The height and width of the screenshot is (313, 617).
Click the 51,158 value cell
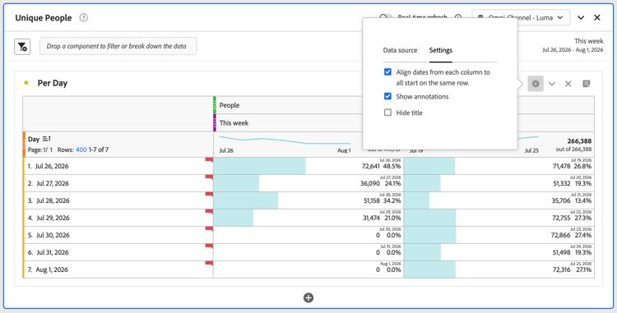(308, 200)
